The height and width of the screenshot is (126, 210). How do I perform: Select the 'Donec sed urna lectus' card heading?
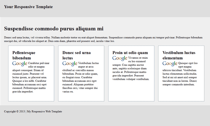[77, 55]
